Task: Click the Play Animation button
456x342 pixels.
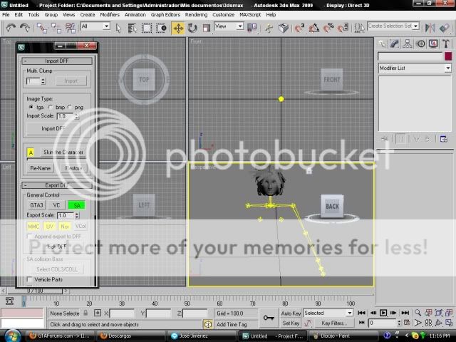Action: click(383, 313)
